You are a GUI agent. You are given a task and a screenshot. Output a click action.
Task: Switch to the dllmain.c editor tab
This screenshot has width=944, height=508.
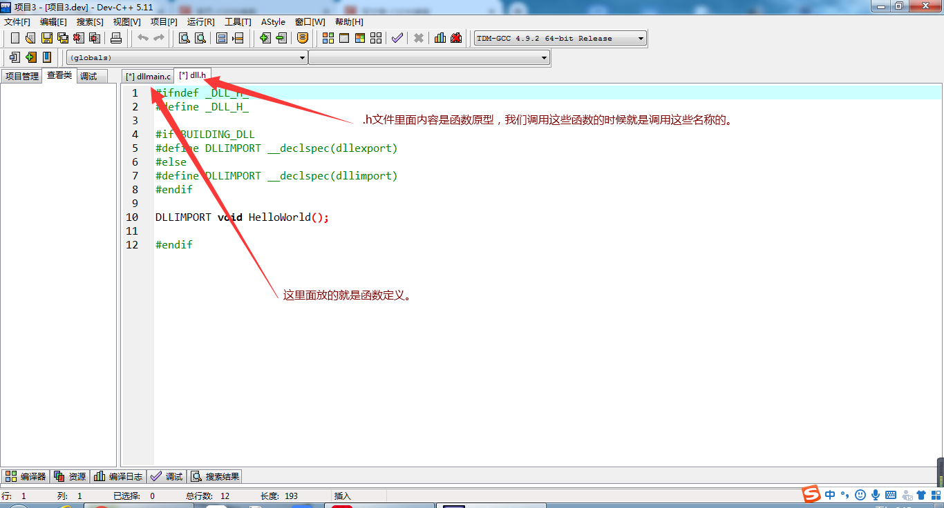(x=148, y=77)
